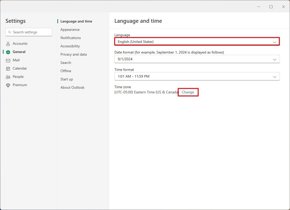Select the Calendar settings icon
The width and height of the screenshot is (290, 210).
point(8,68)
